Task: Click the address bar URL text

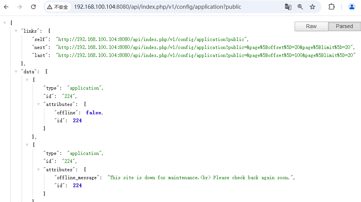Action: pos(157,7)
